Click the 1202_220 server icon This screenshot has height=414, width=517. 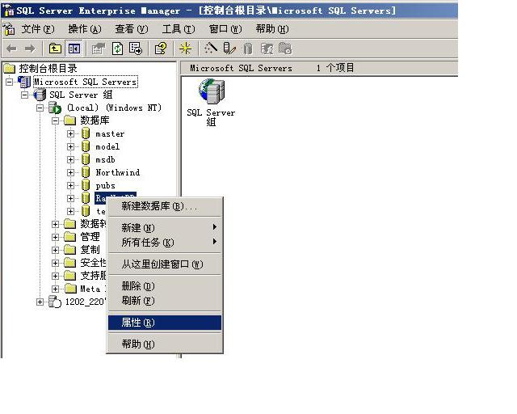55,302
